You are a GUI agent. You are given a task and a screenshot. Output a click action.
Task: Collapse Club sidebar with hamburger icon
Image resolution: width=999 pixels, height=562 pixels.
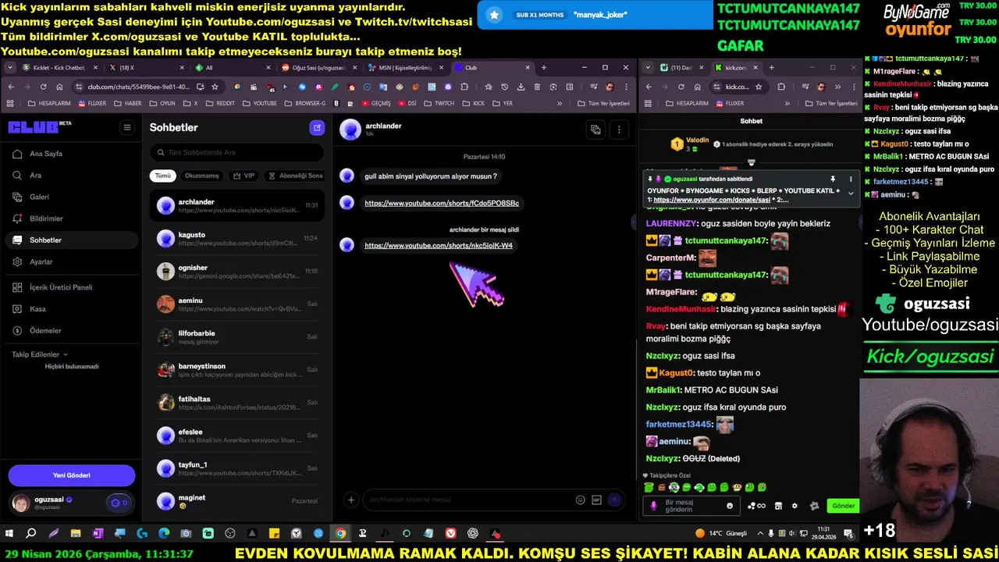click(x=126, y=127)
